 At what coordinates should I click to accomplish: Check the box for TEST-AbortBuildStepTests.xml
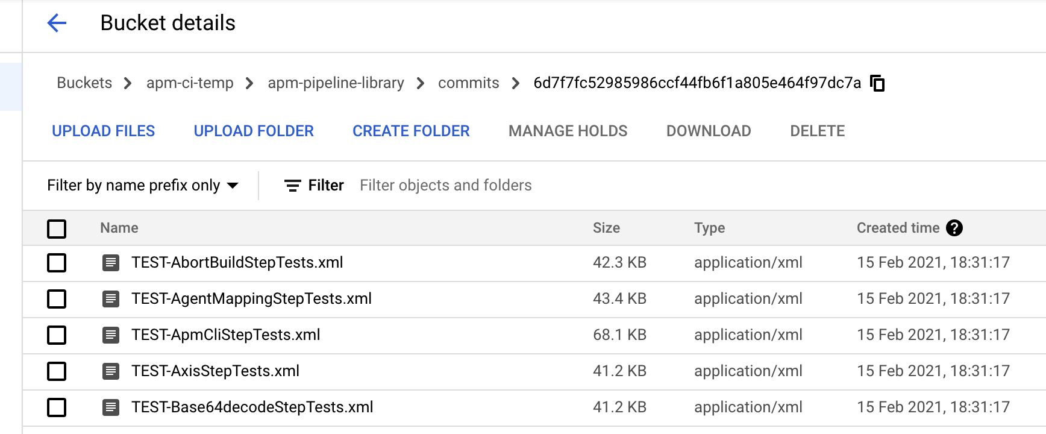(x=57, y=263)
